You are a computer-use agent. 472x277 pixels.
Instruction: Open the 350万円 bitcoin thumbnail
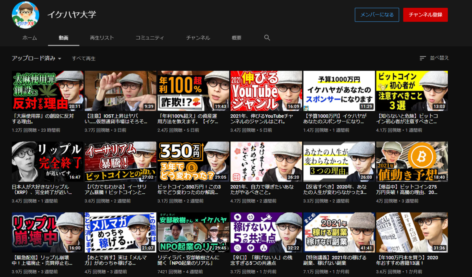193,162
